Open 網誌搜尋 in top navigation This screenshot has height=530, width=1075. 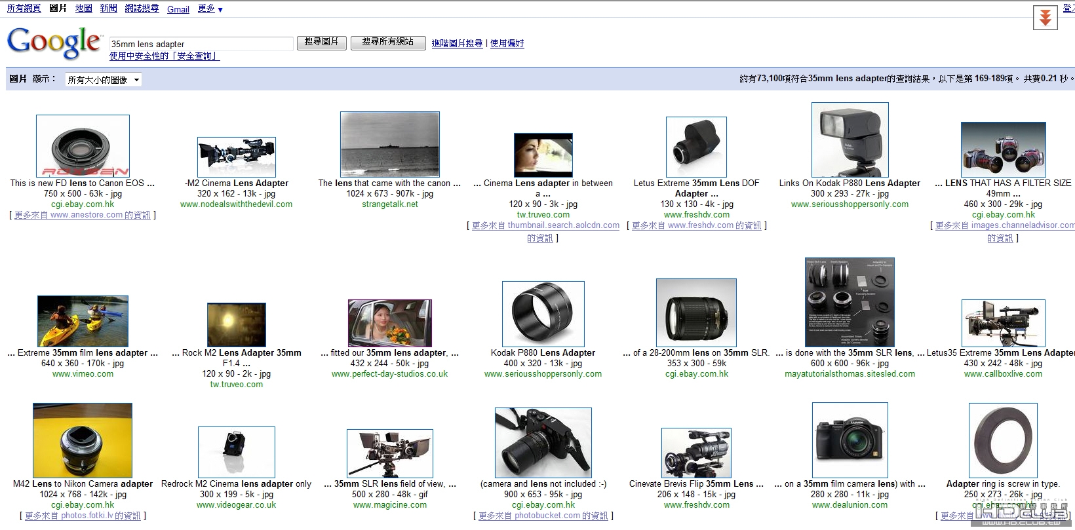[142, 8]
